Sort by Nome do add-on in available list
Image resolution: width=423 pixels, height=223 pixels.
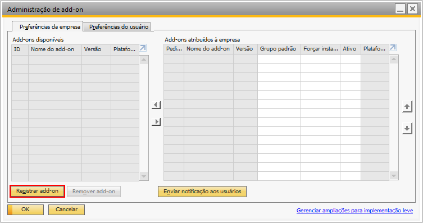coord(55,49)
